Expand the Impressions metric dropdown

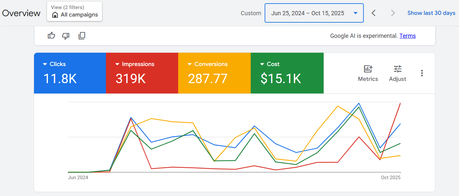[x=117, y=64]
